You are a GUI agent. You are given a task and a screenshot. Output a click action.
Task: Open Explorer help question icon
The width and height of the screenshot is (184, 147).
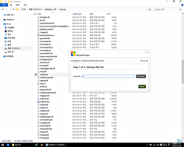[182, 5]
